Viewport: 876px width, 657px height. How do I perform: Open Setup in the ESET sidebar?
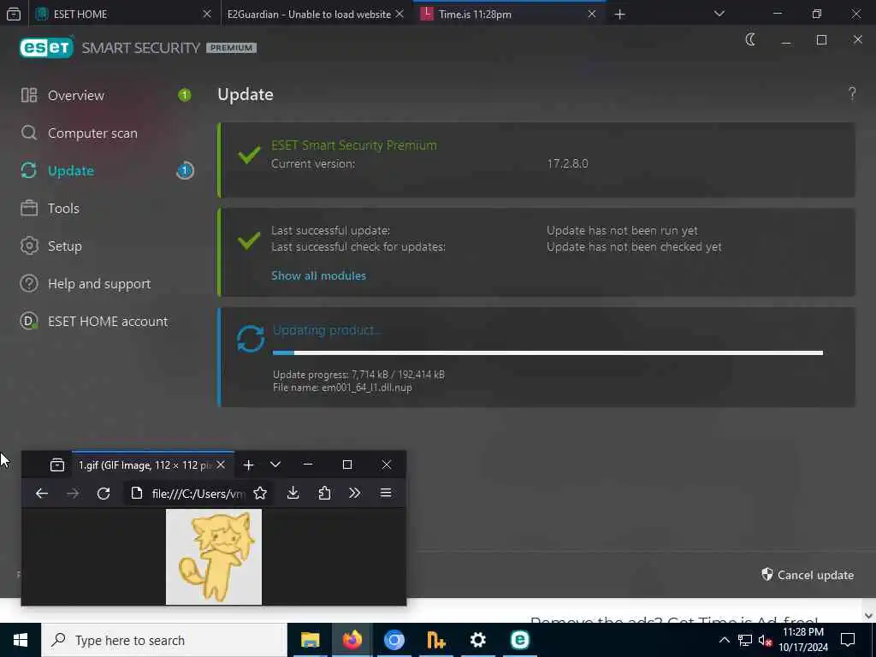(64, 246)
